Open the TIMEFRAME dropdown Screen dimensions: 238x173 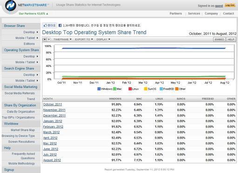click(x=62, y=40)
